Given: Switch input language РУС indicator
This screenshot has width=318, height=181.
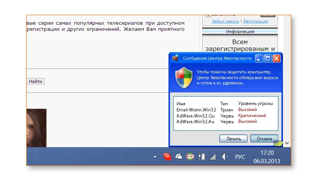Looking at the screenshot, I should [240, 157].
